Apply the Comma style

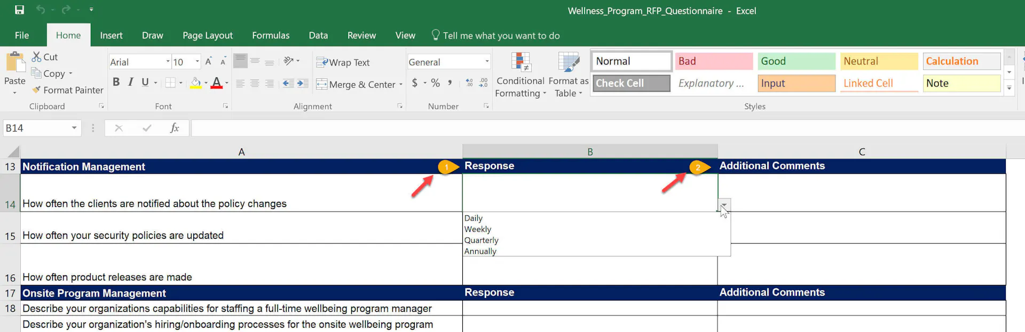[x=450, y=83]
